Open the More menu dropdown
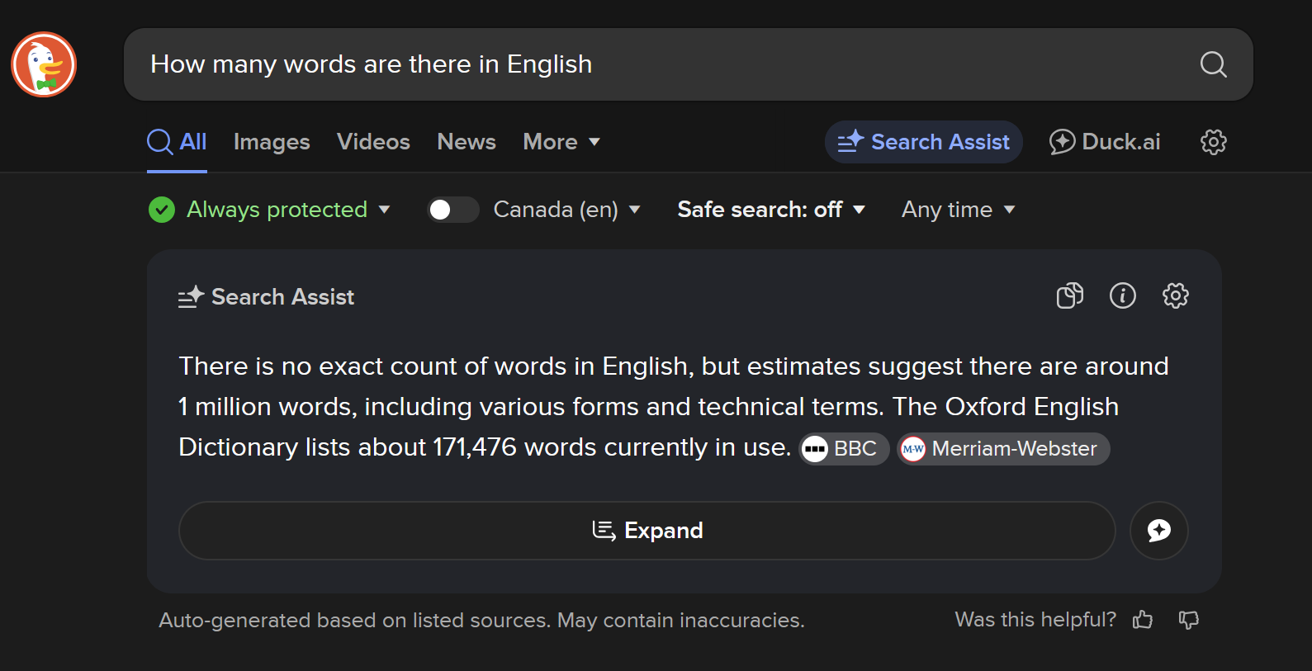The height and width of the screenshot is (671, 1312). 561,142
